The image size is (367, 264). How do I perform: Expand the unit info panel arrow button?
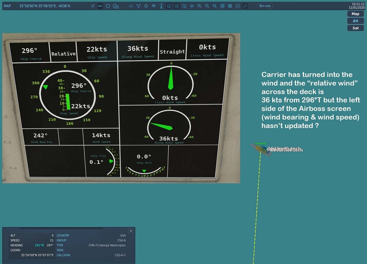click(131, 231)
